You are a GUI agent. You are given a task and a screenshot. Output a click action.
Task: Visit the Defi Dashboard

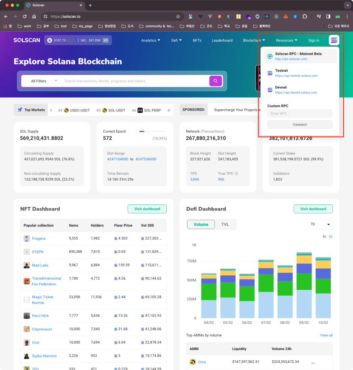pyautogui.click(x=313, y=209)
